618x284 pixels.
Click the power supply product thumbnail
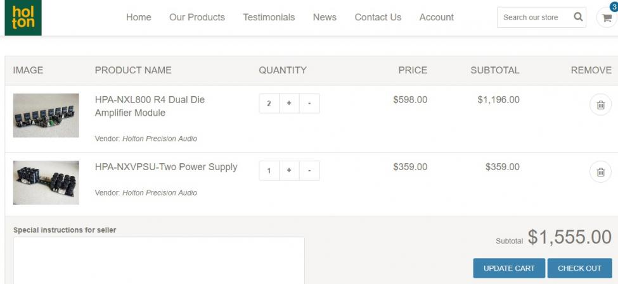coord(46,182)
